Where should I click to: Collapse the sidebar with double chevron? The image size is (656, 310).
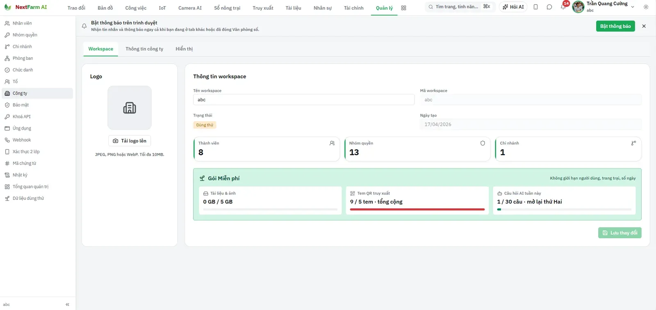click(x=67, y=304)
